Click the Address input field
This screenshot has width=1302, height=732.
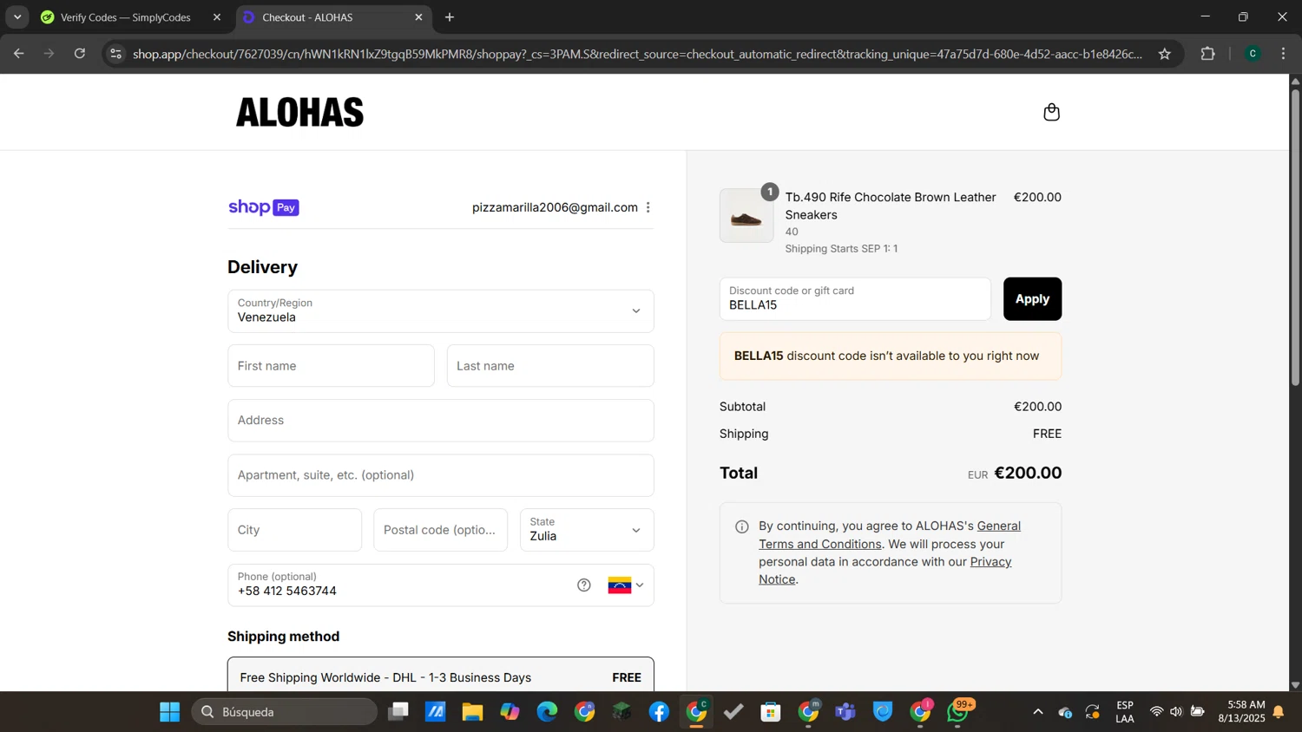point(440,421)
